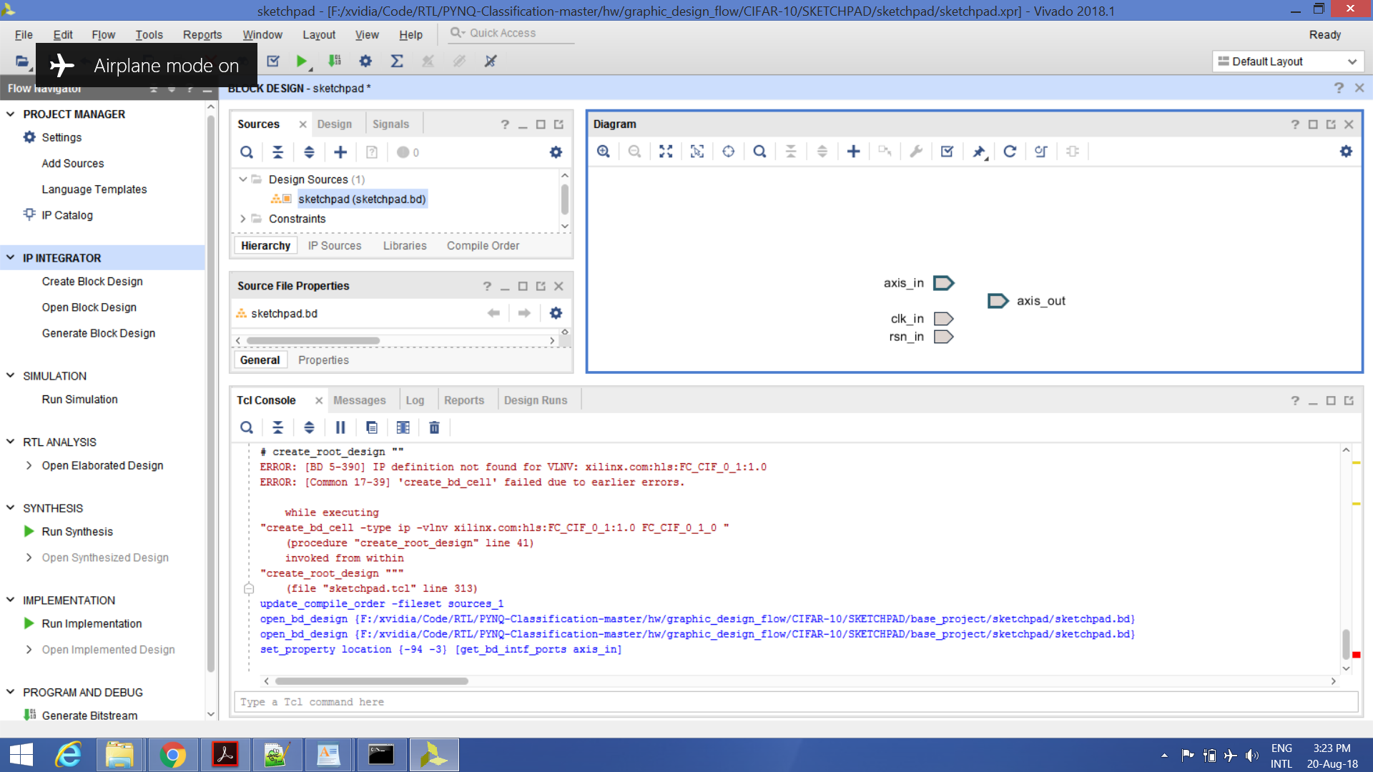This screenshot has height=772, width=1373.
Task: Click the Run green arrow in main toolbar
Action: [x=301, y=61]
